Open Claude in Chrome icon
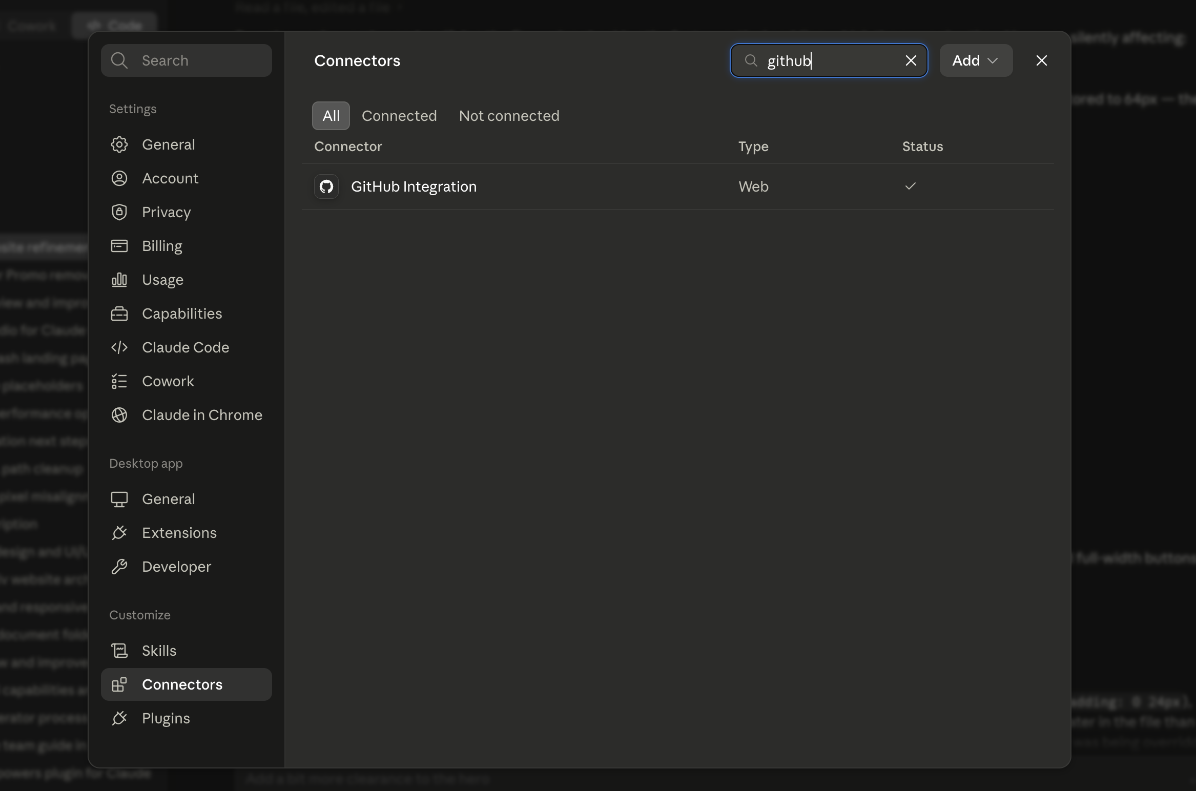The height and width of the screenshot is (791, 1196). click(119, 415)
